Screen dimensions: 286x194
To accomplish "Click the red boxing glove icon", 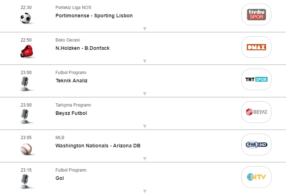I will click(x=26, y=51).
